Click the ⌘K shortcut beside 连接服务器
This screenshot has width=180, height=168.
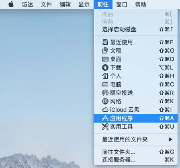pyautogui.click(x=169, y=160)
